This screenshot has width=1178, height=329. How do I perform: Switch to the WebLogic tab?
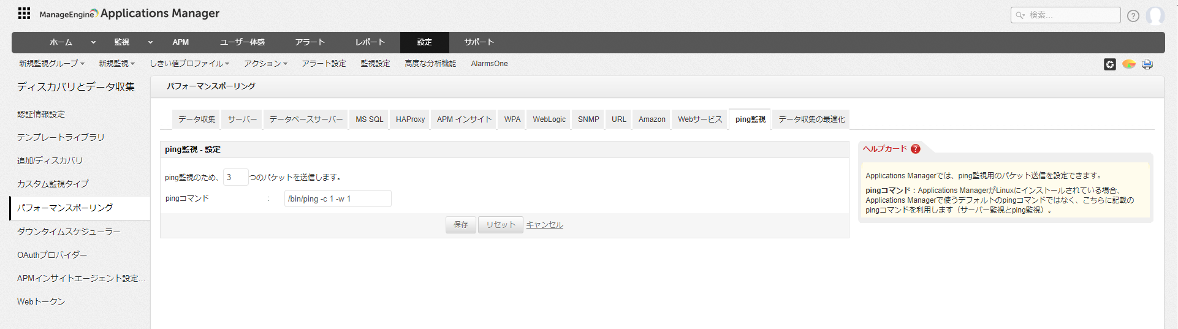(549, 119)
